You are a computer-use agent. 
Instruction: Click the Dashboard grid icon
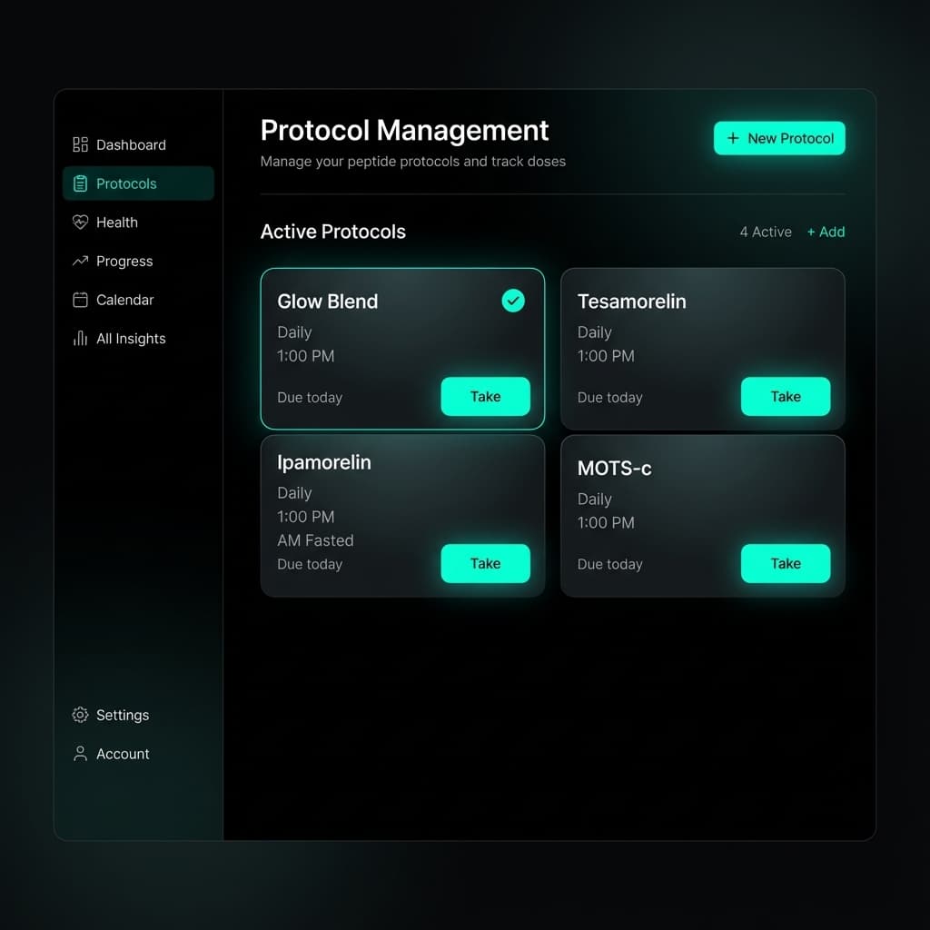(x=80, y=144)
